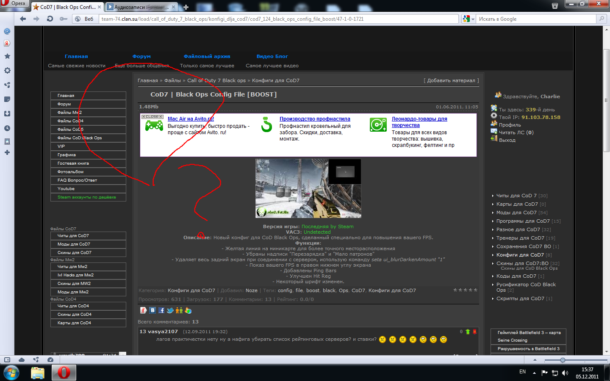Viewport: 610px width, 381px height.
Task: Click the Google search input field
Action: (536, 19)
